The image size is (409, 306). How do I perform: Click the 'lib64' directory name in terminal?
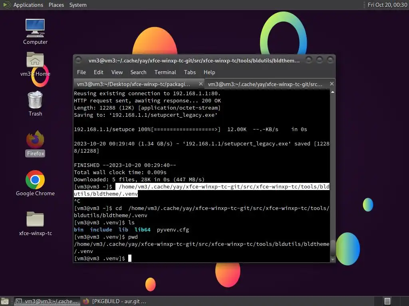click(143, 230)
